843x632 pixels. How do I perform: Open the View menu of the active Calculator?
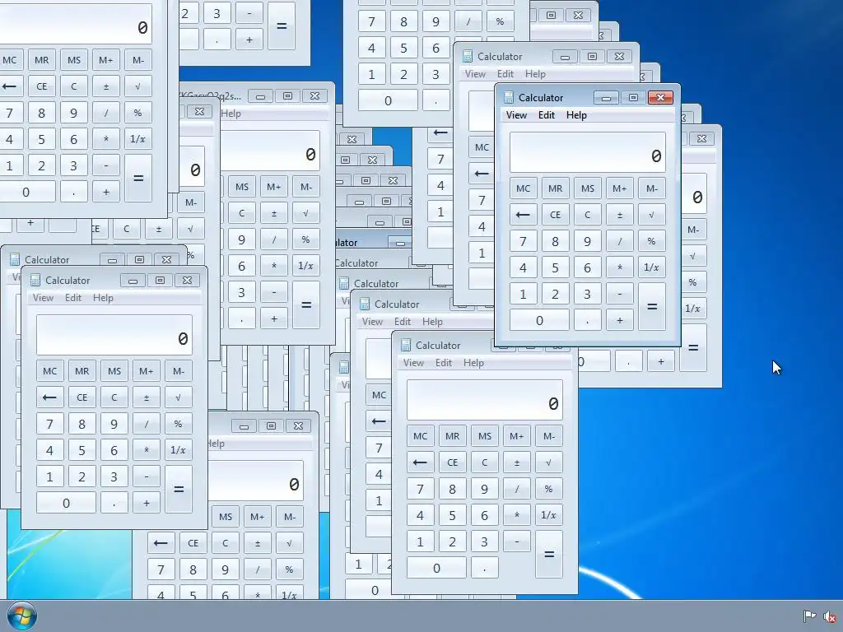pyautogui.click(x=516, y=115)
